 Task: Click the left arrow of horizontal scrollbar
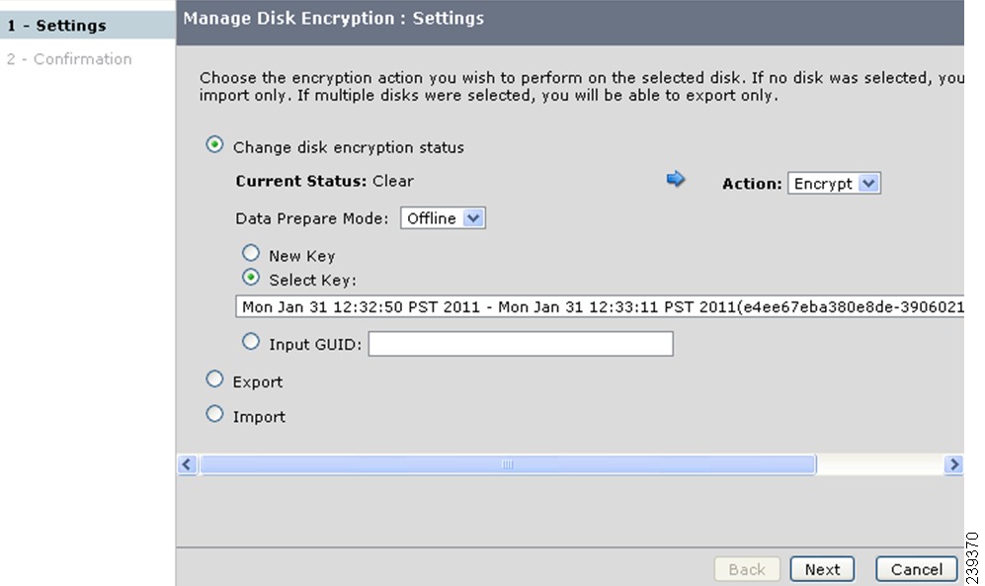click(187, 464)
